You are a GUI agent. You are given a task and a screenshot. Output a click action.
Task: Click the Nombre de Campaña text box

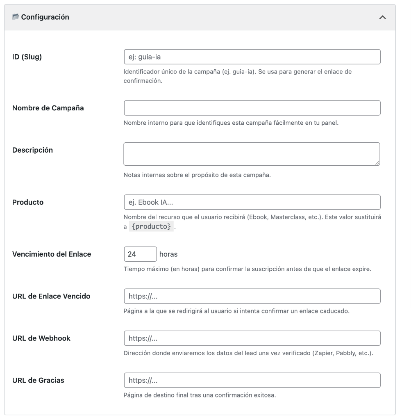tap(252, 108)
